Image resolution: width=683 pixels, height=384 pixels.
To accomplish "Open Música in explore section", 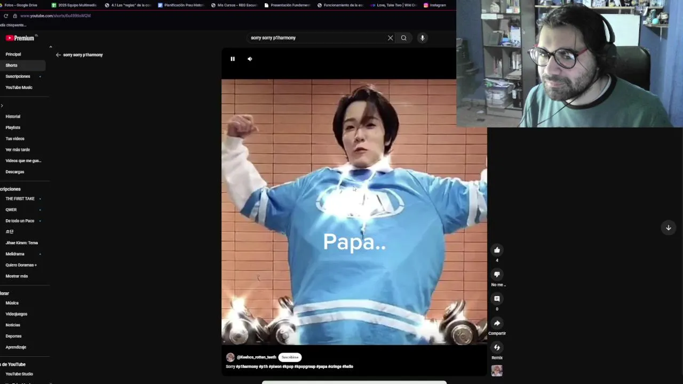I will [x=12, y=303].
